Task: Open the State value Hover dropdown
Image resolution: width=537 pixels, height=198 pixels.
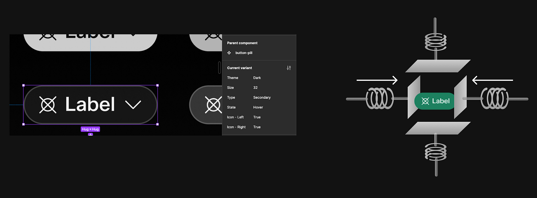Action: tap(258, 107)
